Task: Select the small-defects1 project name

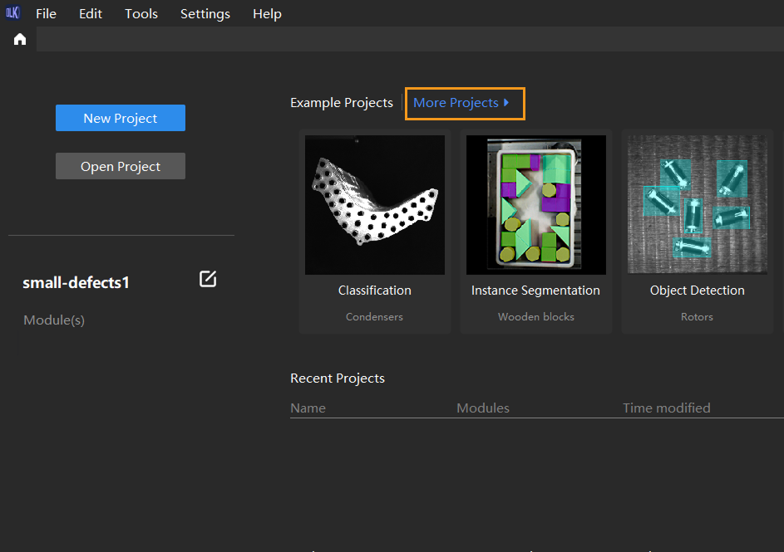Action: click(x=76, y=282)
